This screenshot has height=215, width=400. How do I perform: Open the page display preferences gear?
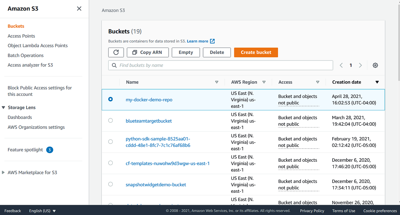375,65
